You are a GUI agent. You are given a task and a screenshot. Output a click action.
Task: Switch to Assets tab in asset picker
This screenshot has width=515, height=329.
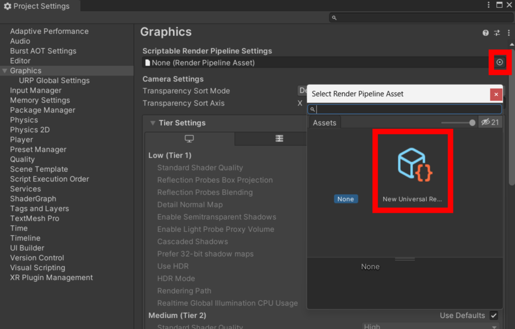[324, 123]
